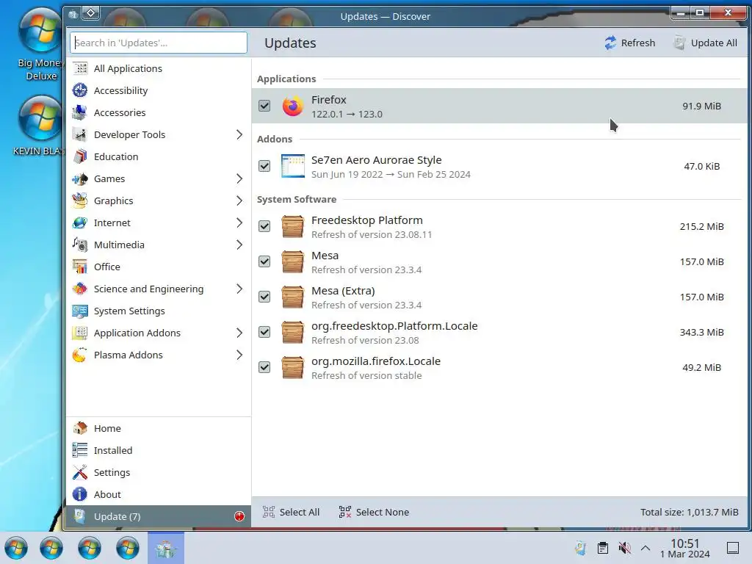Click the Education books icon

coord(80,157)
